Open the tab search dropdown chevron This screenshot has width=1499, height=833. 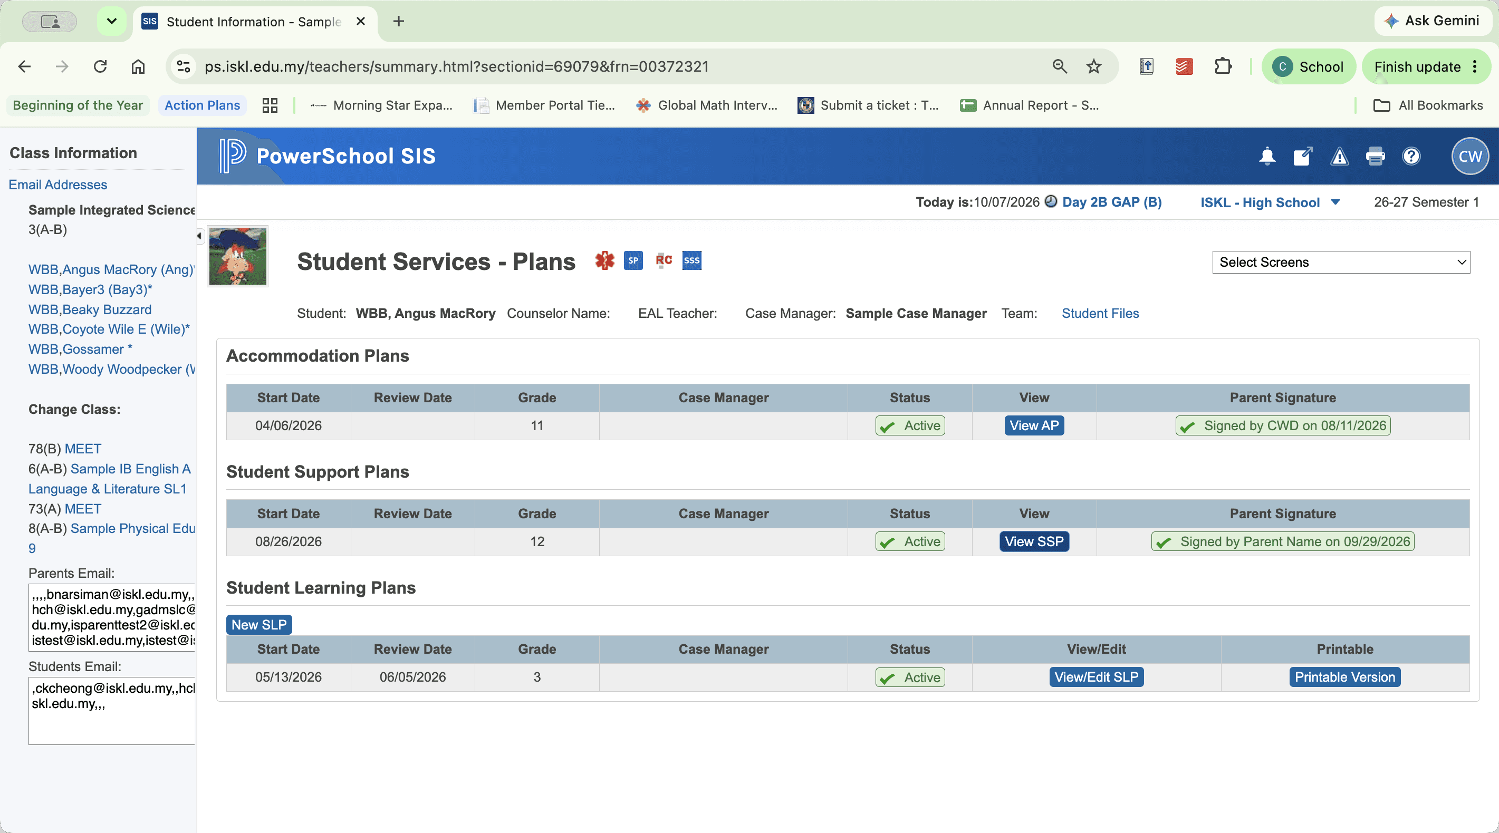(112, 22)
